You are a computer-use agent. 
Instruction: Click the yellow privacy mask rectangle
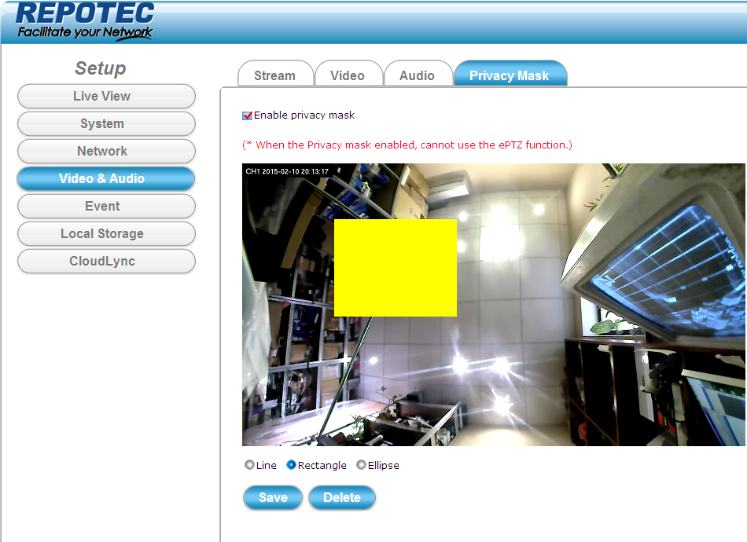[x=396, y=268]
